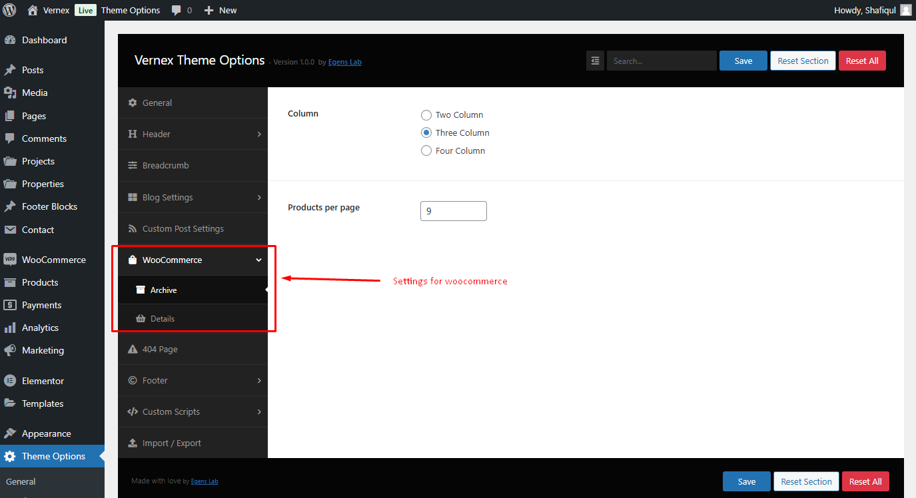The image size is (916, 498).
Task: Collapse the WooCommerce section chevron
Action: click(259, 260)
